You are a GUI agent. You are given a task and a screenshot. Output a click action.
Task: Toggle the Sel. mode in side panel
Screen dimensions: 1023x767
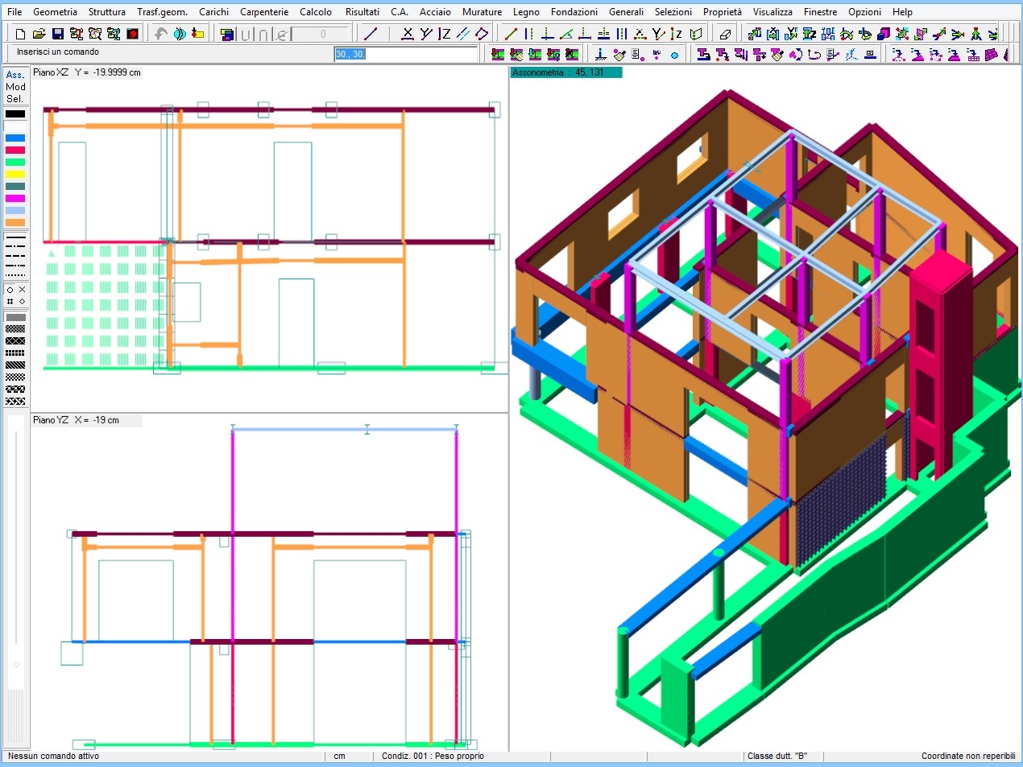coord(15,99)
